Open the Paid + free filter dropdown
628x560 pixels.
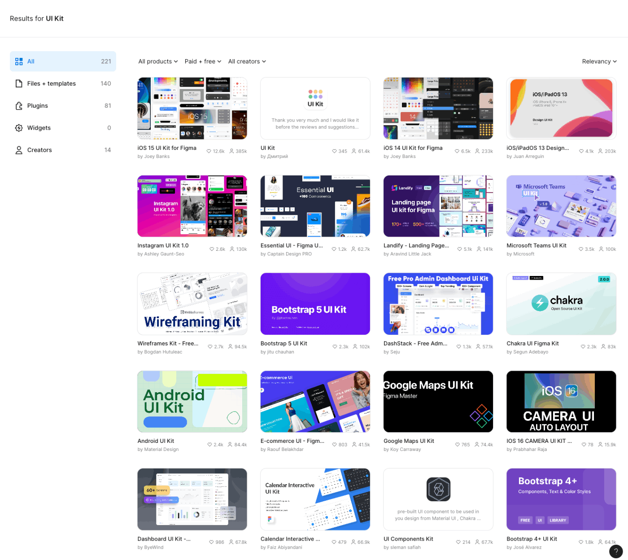pos(203,61)
